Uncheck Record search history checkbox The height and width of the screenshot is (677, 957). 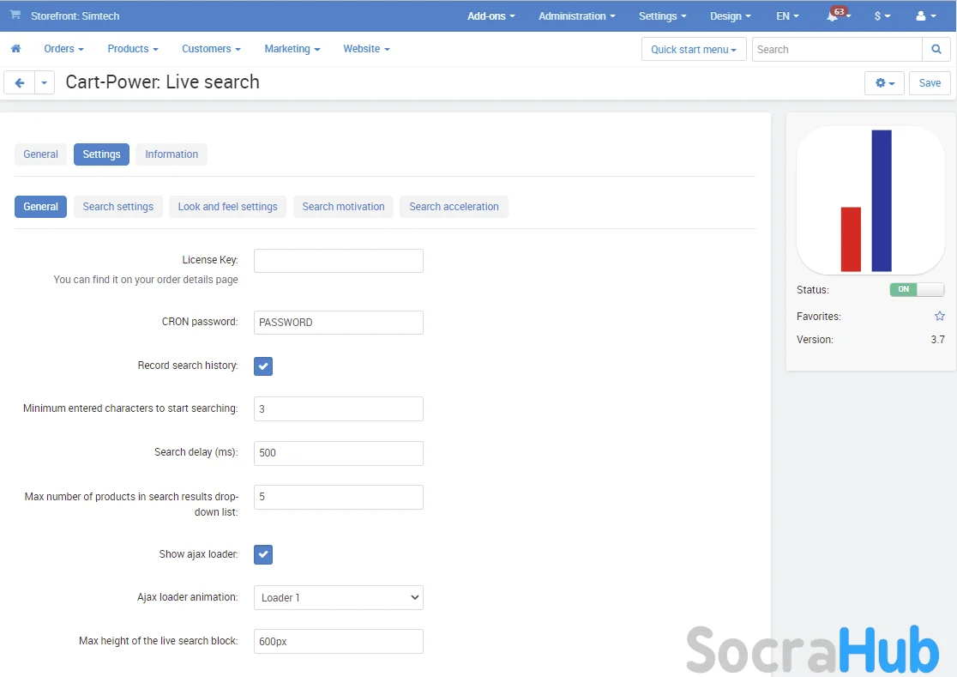(263, 366)
